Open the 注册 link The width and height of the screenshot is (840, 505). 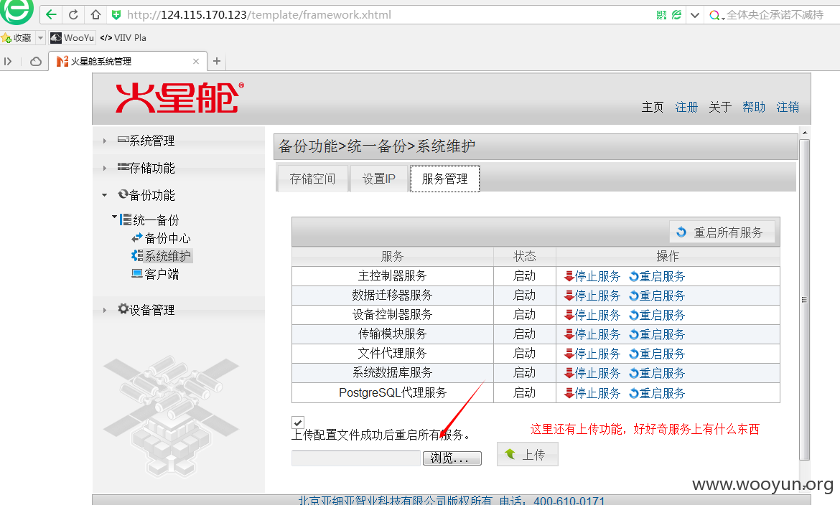point(686,107)
